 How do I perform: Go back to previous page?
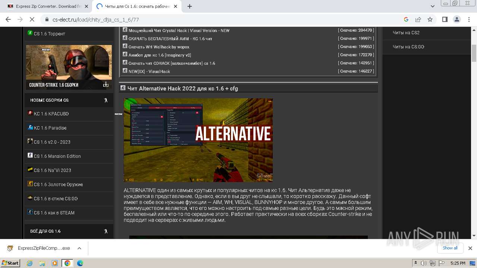[8, 19]
